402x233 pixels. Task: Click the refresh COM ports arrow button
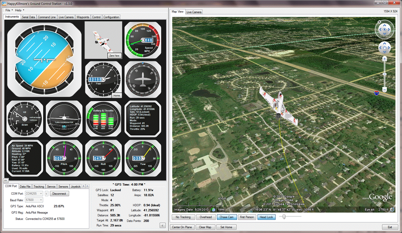coord(47,194)
